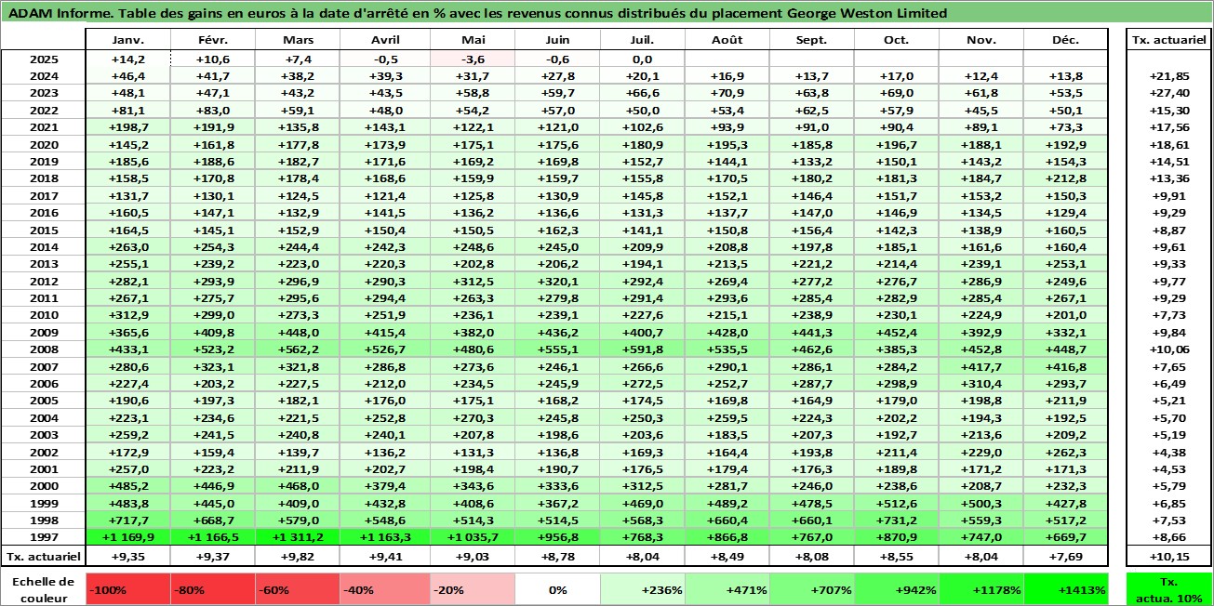This screenshot has width=1214, height=606.
Task: Click the 'Echelle de couleur' legend label
Action: (43, 589)
